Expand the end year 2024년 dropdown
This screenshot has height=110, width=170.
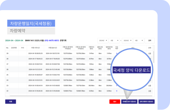(x=127, y=40)
